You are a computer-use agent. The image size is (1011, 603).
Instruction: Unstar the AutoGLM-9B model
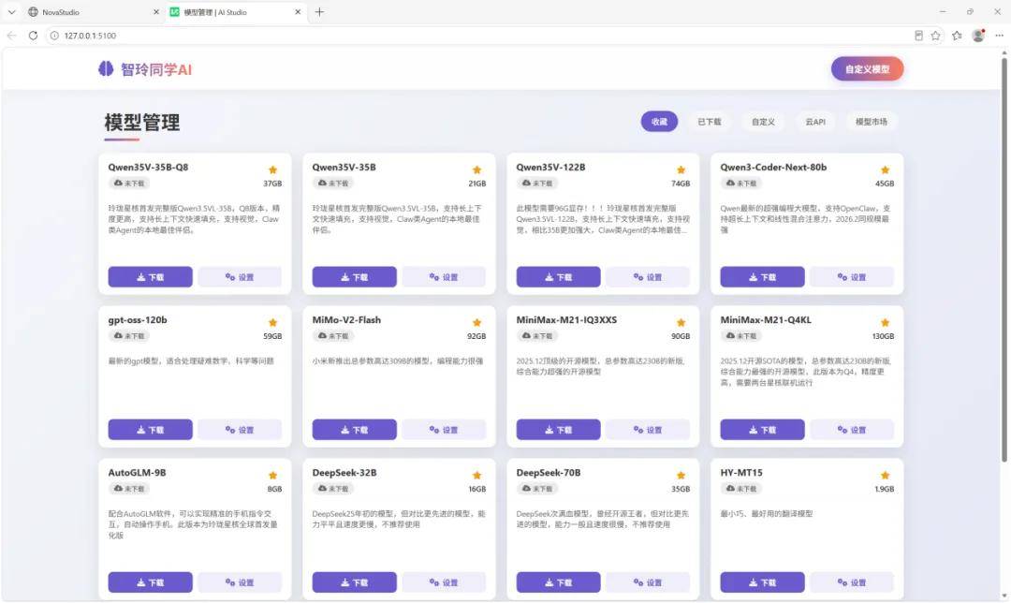[272, 476]
